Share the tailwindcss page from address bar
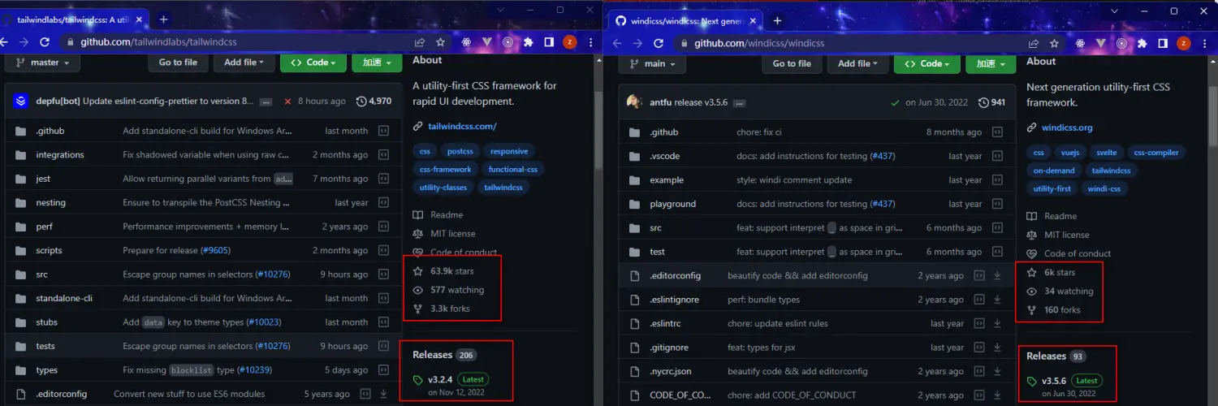 [x=420, y=42]
